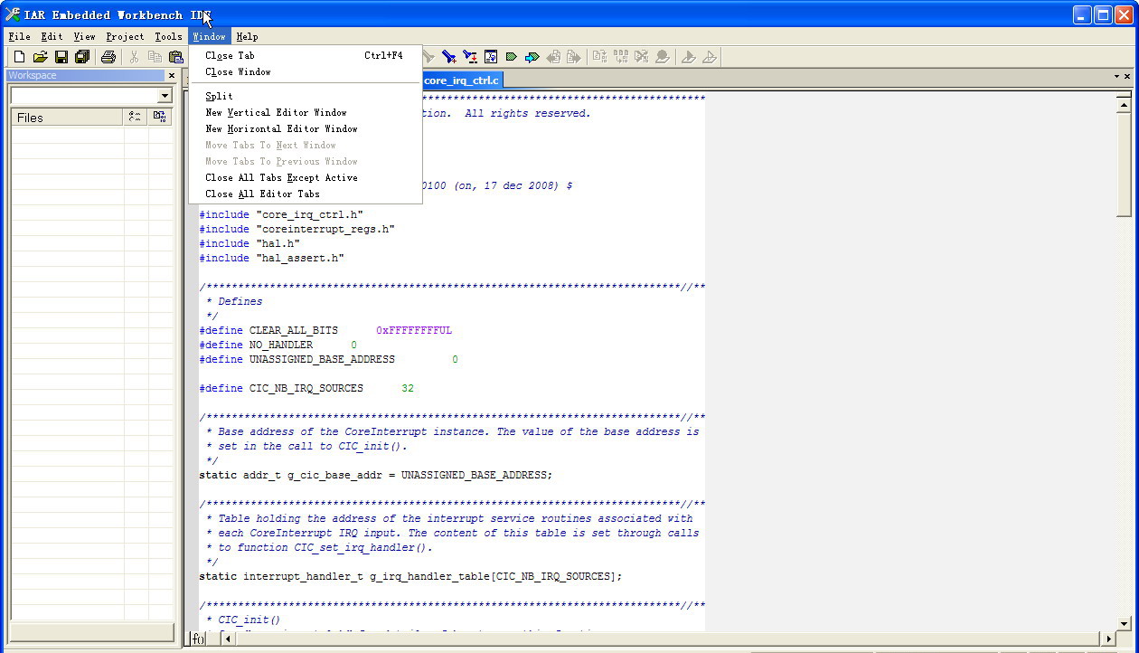Select Split from the Window menu

(x=306, y=96)
